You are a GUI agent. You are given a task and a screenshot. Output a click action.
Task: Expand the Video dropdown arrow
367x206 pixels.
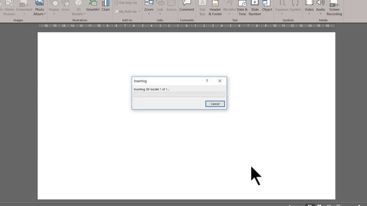pos(309,14)
